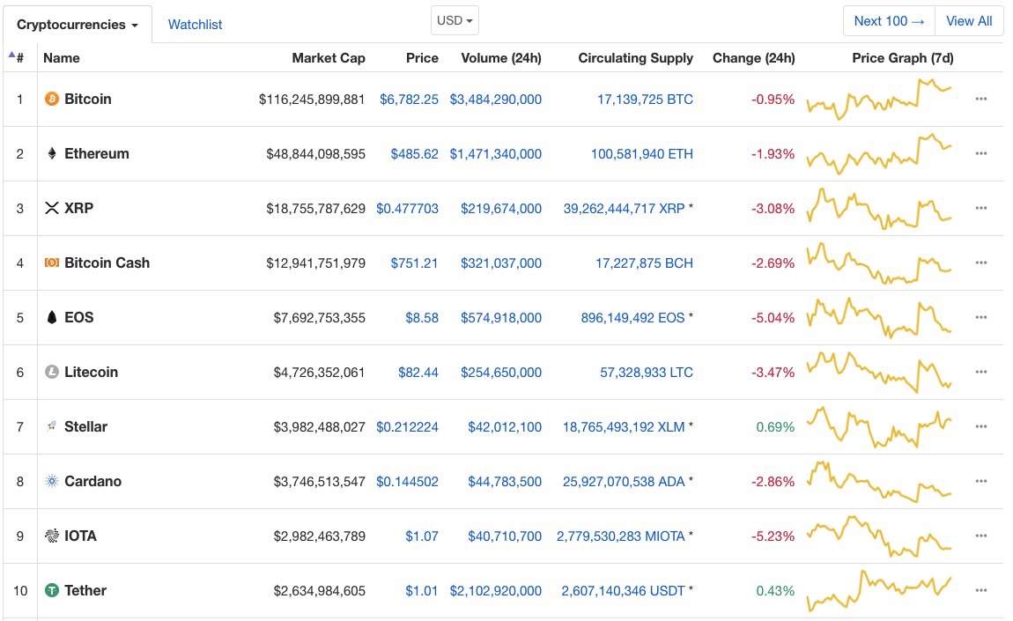Open the more options menu for Cardano
Image resolution: width=1013 pixels, height=621 pixels.
tap(980, 481)
